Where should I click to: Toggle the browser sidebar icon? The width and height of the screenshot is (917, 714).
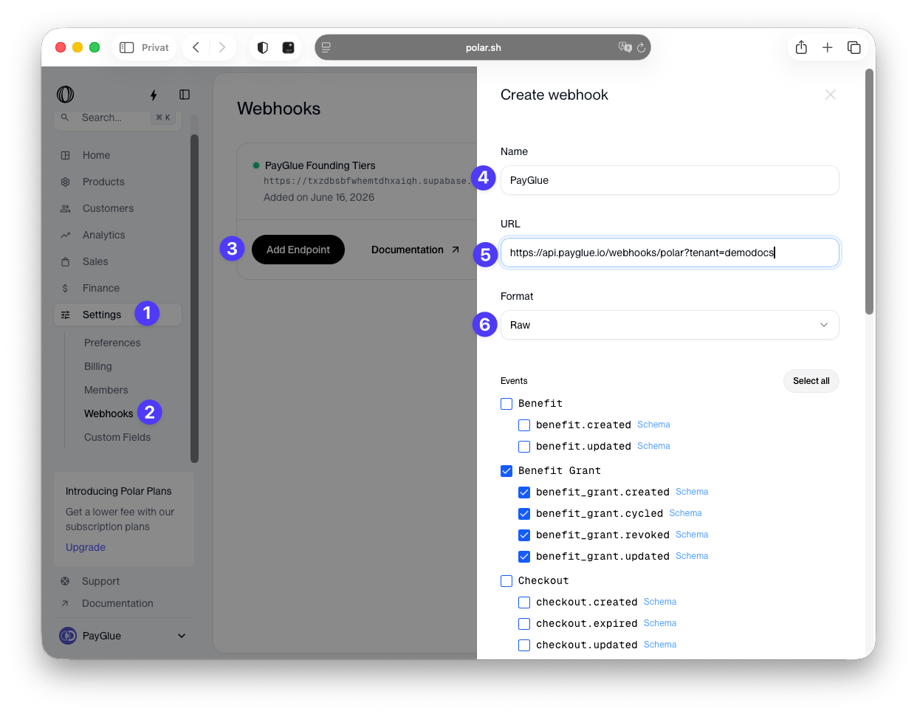pyautogui.click(x=127, y=47)
